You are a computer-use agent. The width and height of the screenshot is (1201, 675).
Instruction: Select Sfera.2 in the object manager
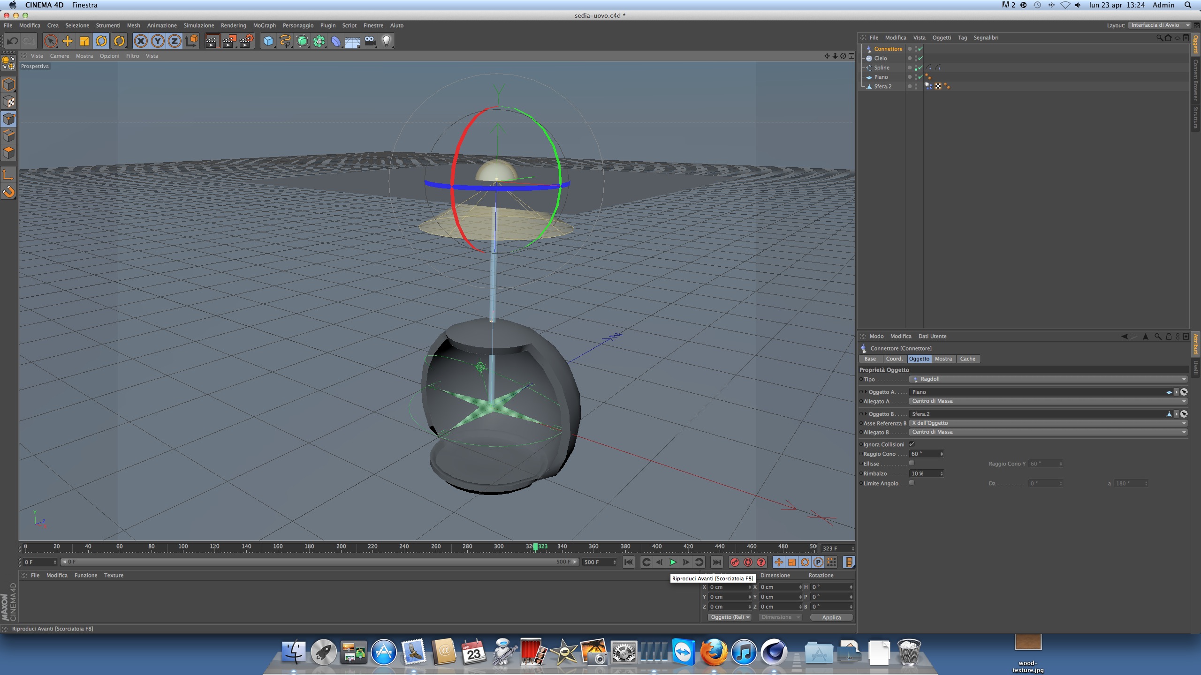click(882, 86)
